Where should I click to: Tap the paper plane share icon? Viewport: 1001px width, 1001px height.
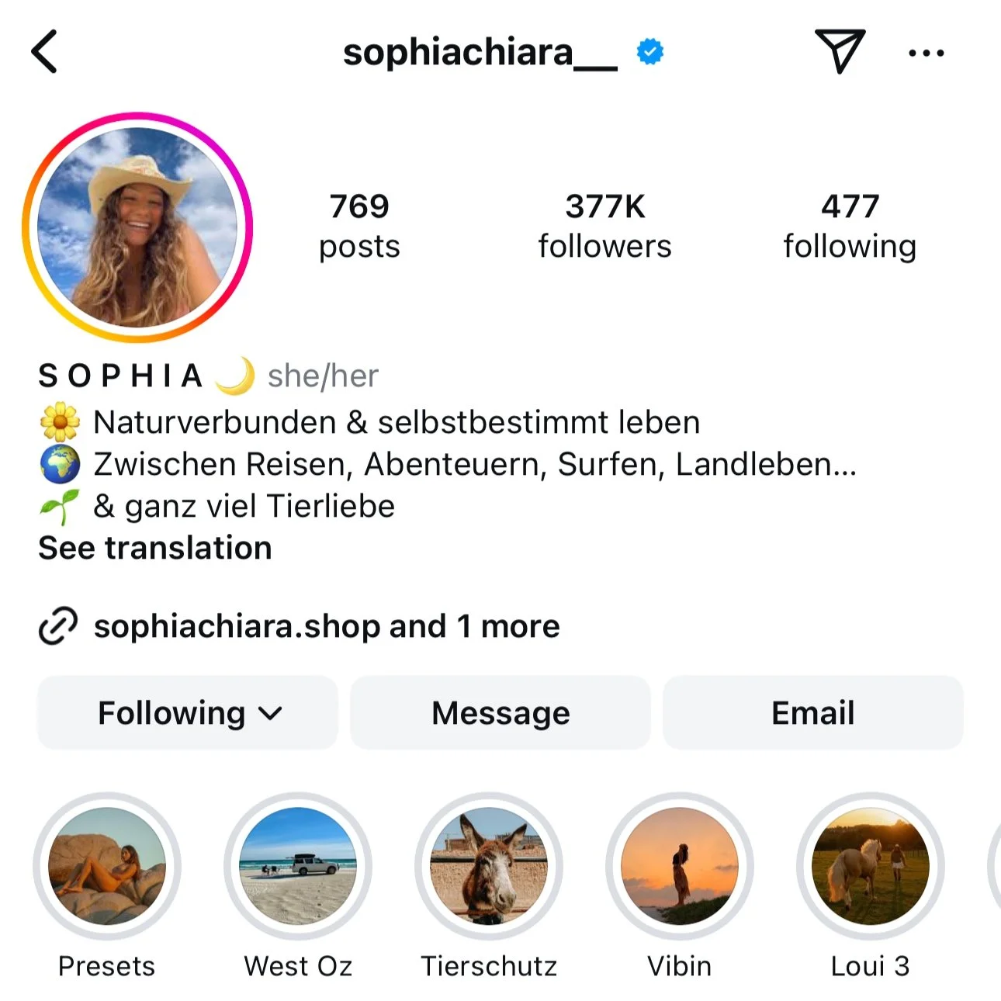click(840, 51)
